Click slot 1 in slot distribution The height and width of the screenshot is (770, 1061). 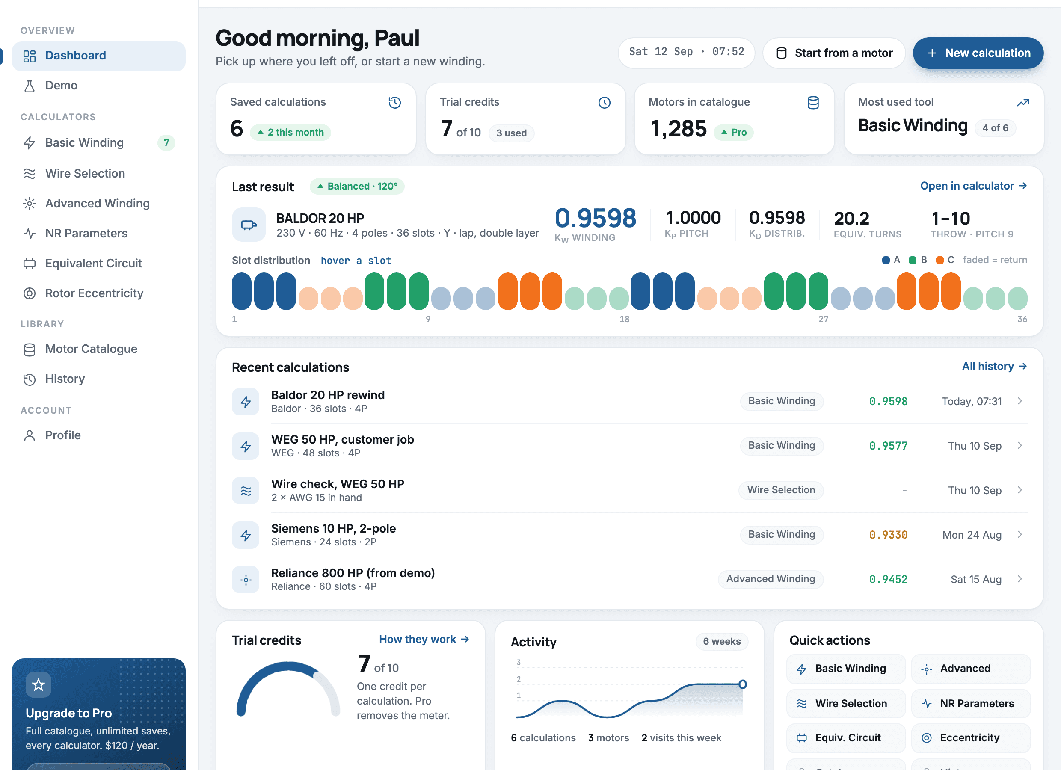click(x=242, y=291)
